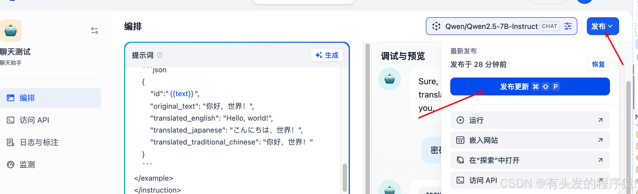This screenshot has width=638, height=194.
Task: Click the "original_text" line in prompt editor
Action: [x=202, y=106]
